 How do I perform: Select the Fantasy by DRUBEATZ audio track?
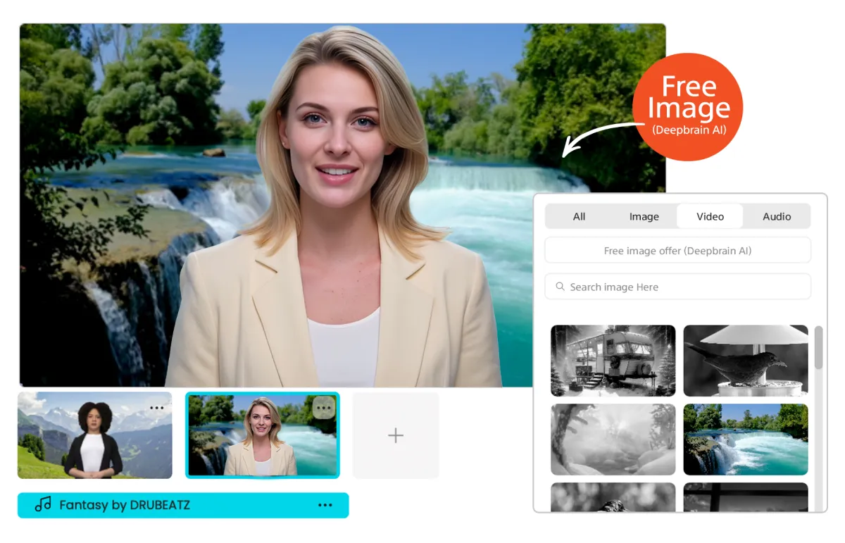click(183, 505)
